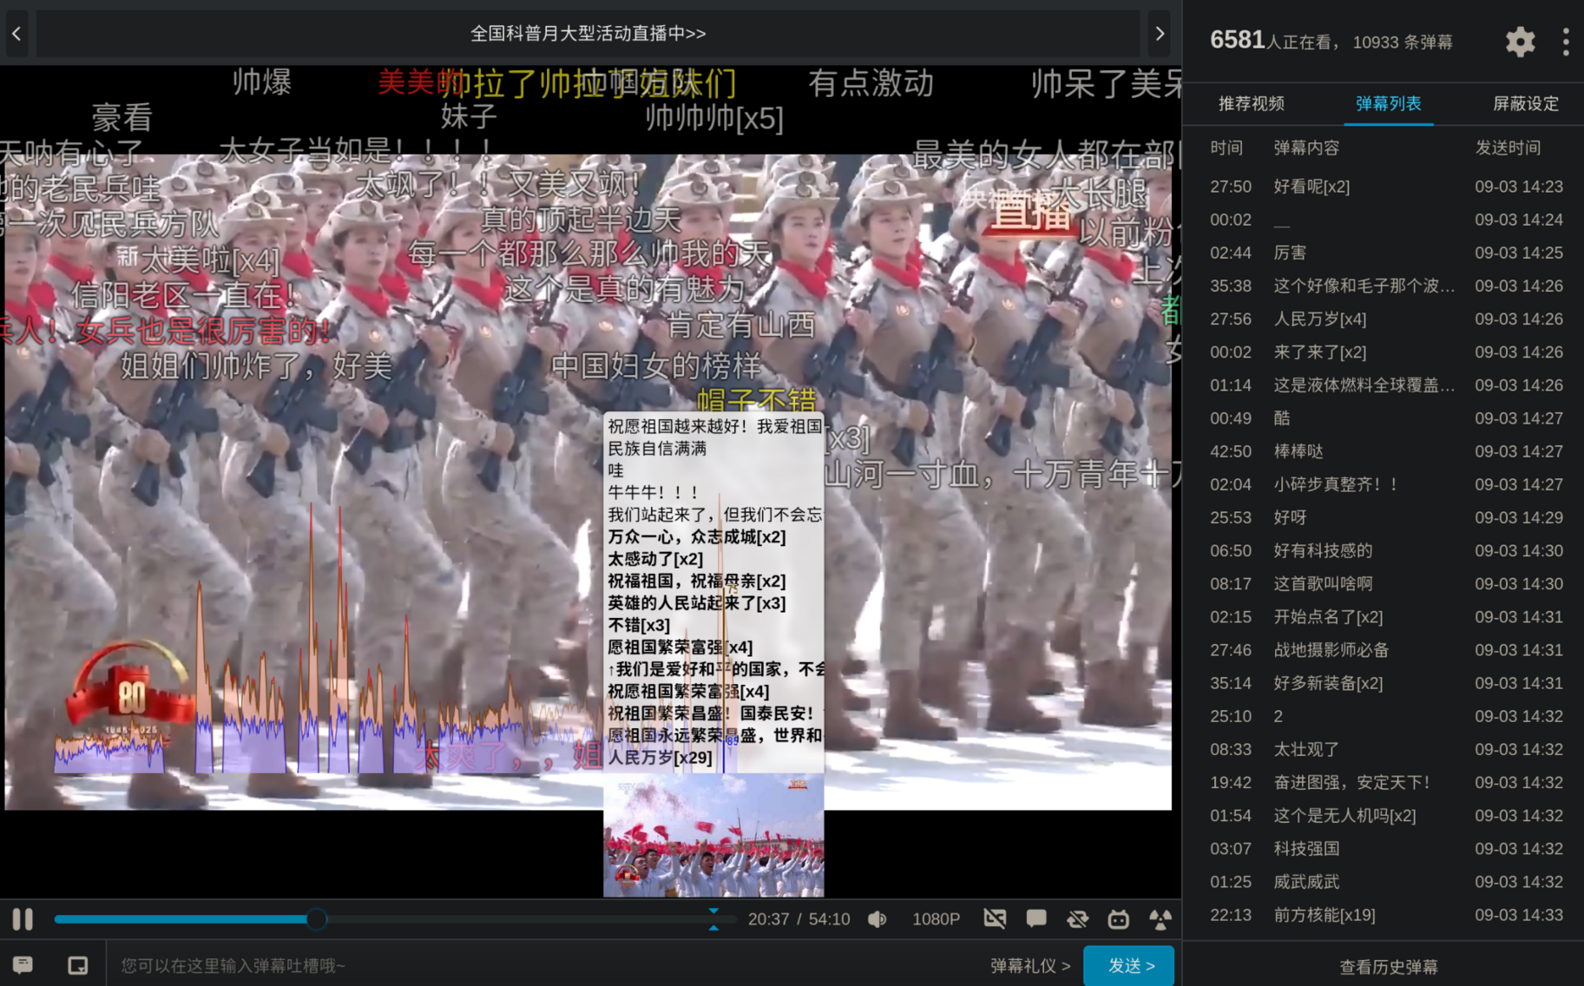This screenshot has width=1584, height=986.
Task: Open the three-dot more options menu
Action: coord(1566,42)
